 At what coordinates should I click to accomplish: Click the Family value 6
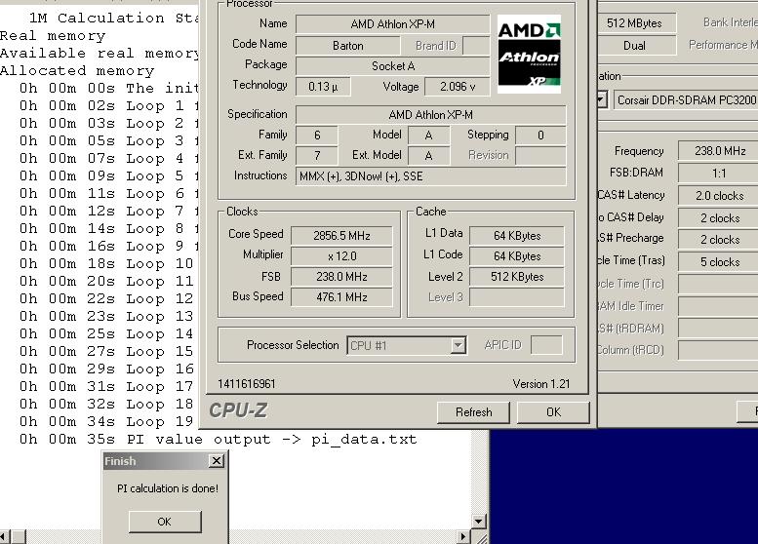tap(317, 136)
